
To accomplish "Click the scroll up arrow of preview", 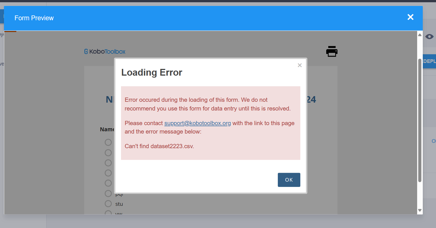I will [x=420, y=35].
